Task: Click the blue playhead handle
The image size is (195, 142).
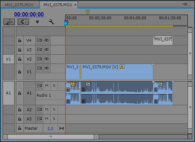Action: (x=66, y=23)
